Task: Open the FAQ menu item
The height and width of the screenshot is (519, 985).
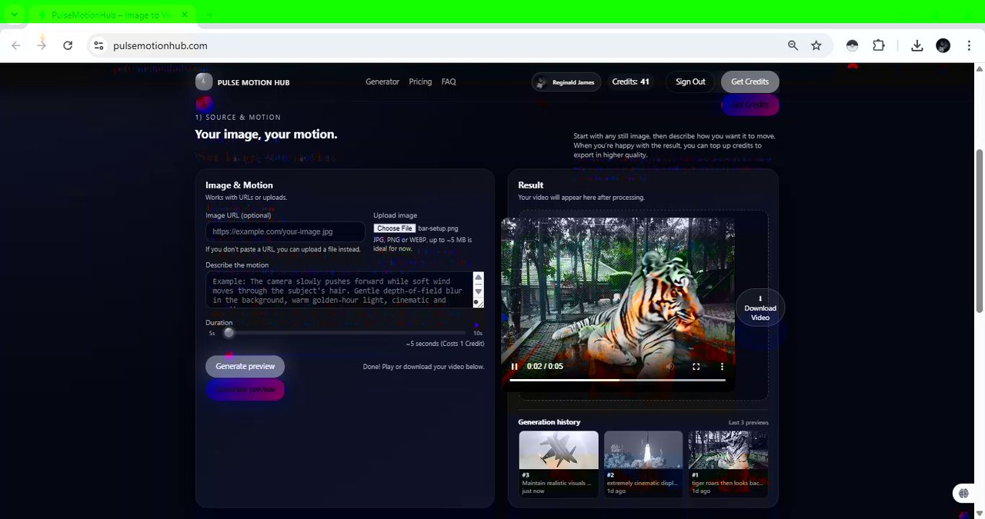Action: (x=449, y=82)
